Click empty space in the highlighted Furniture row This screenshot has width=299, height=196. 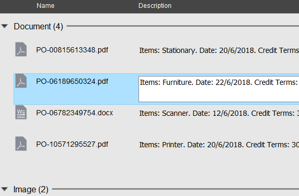tap(76, 96)
